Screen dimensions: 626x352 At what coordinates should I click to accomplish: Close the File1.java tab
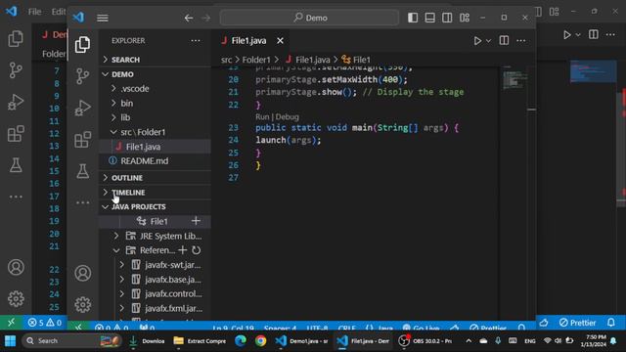point(281,41)
